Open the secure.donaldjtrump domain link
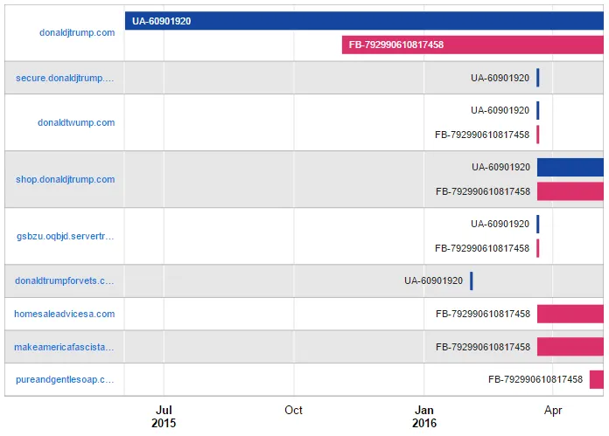Screen dimensions: 609x436 pos(65,78)
